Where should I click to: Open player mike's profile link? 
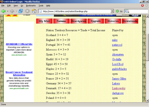click(x=115, y=40)
